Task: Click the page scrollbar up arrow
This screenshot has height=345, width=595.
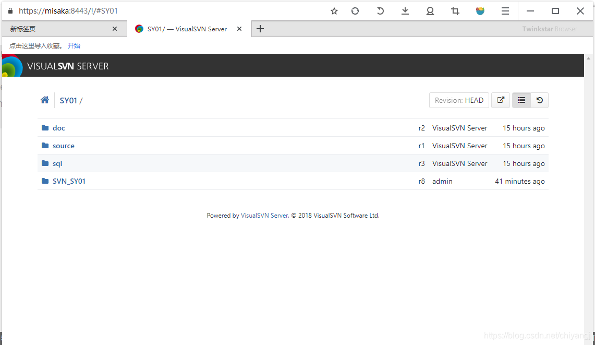Action: click(589, 58)
